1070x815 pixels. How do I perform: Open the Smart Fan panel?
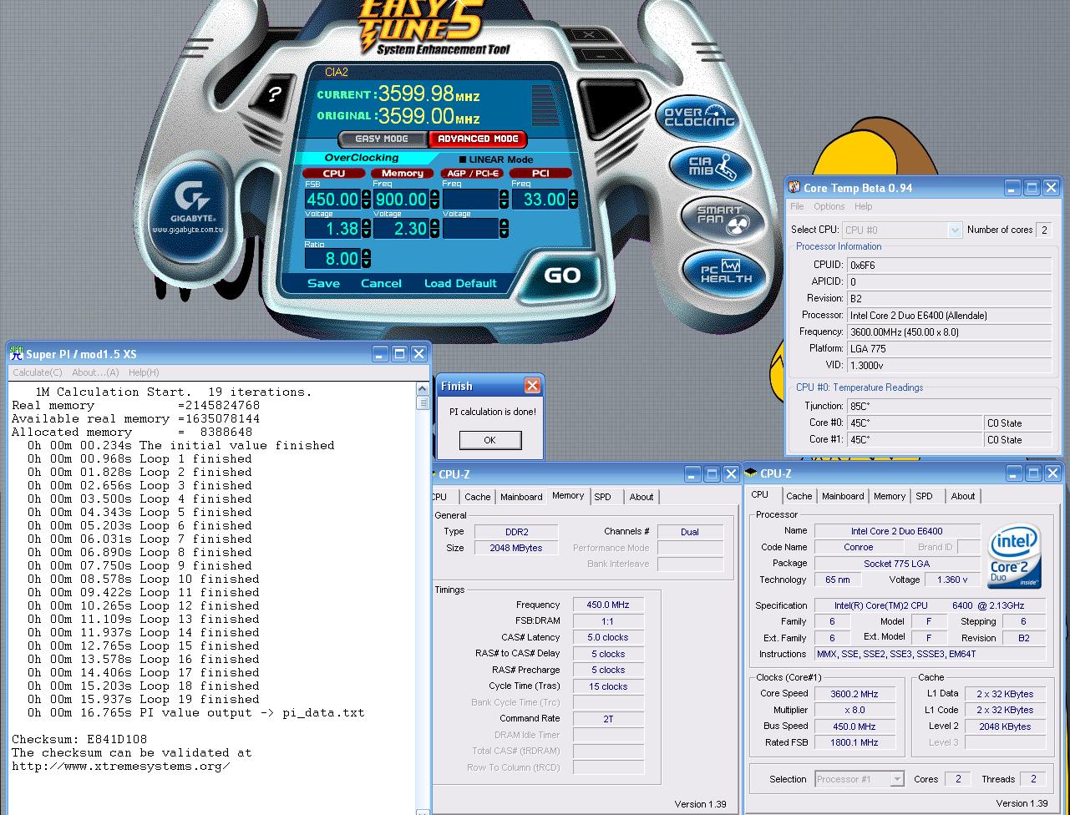(x=723, y=220)
